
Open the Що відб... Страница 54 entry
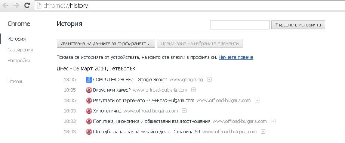pos(147,132)
